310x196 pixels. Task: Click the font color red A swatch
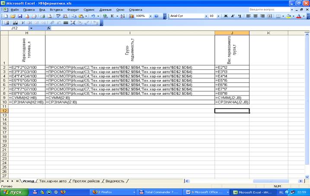click(x=299, y=16)
